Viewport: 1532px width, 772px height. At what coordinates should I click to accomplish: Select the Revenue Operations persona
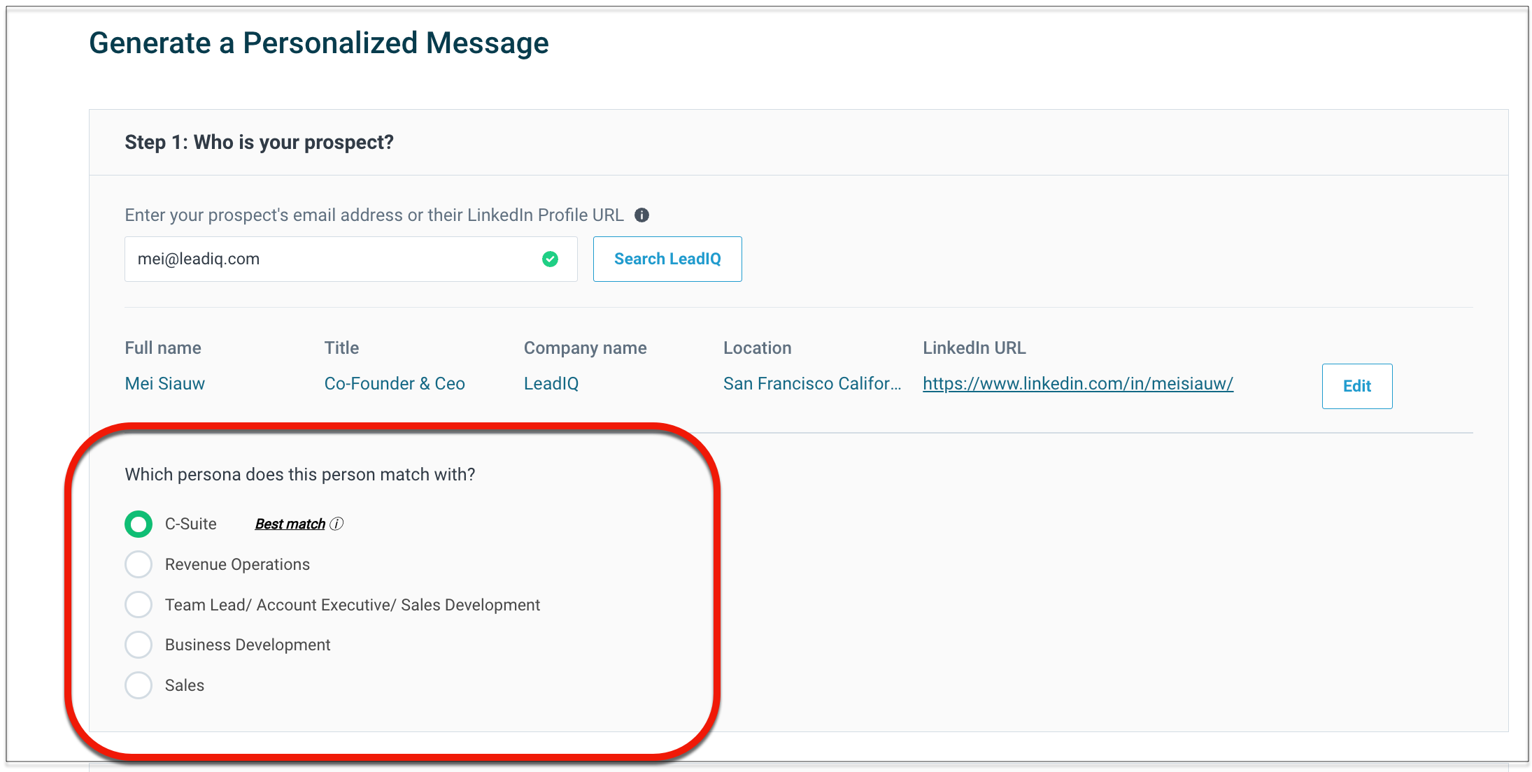139,564
